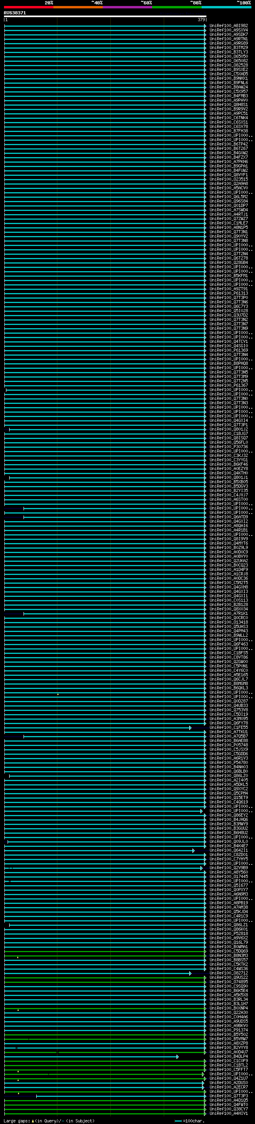Select the UniRef100_B0Z9L9 label
The height and width of the screenshot is (1124, 255).
[x=228, y=547]
